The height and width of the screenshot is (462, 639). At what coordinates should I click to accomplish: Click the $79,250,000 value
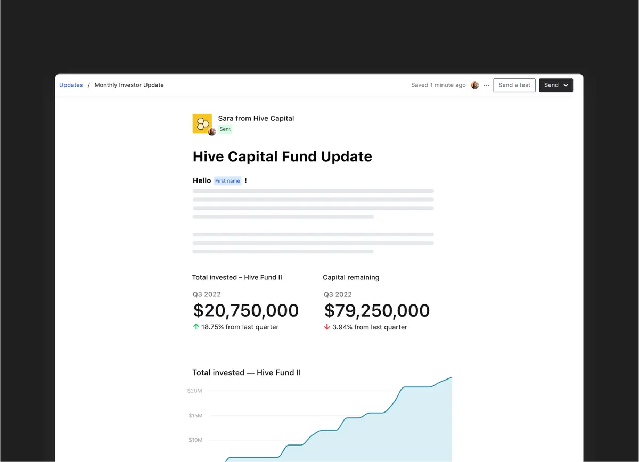click(x=377, y=310)
